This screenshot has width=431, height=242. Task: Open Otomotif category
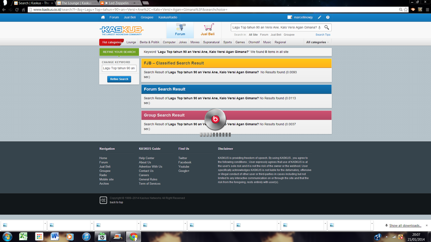[x=254, y=42]
